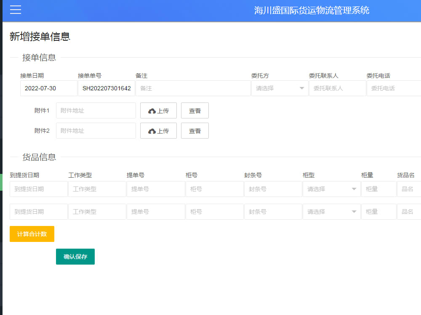Viewport: 421px width, 315px height.
Task: Open the 委托方 dropdown arrow
Action: click(x=301, y=88)
